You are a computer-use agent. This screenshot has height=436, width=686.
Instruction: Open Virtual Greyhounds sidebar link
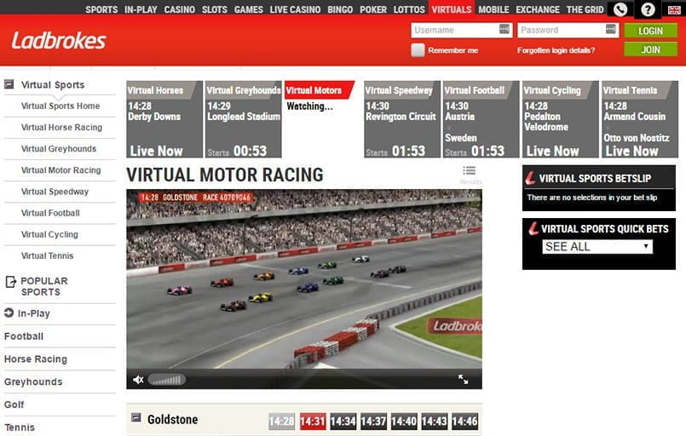[59, 149]
